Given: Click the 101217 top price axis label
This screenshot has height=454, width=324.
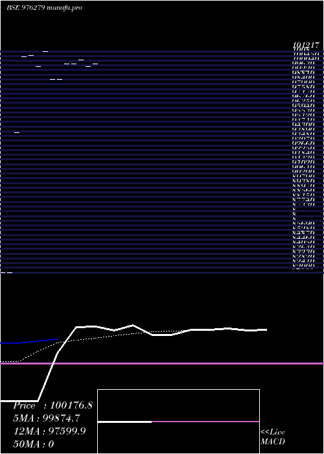Looking at the screenshot, I should (306, 45).
